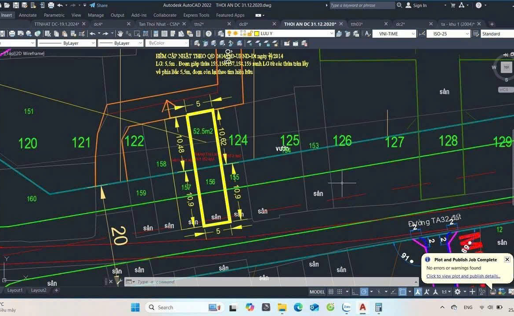The width and height of the screenshot is (514, 316).
Task: Open the Annotate ribbon tab
Action: point(28,15)
